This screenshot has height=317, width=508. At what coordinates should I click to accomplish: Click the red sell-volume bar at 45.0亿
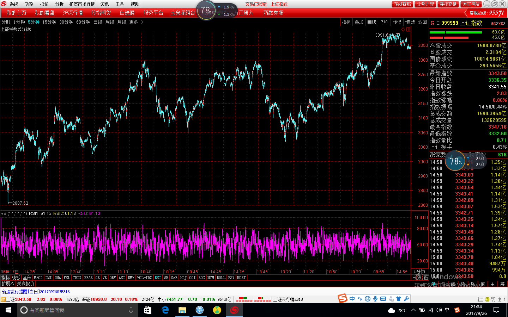click(x=449, y=37)
